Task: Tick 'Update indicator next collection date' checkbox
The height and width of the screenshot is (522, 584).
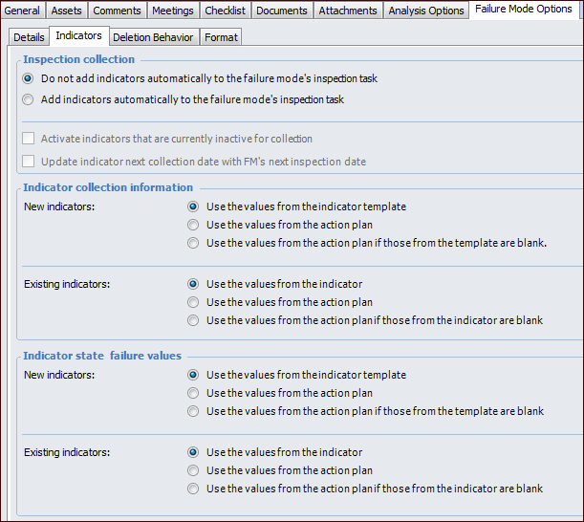Action: coord(28,162)
